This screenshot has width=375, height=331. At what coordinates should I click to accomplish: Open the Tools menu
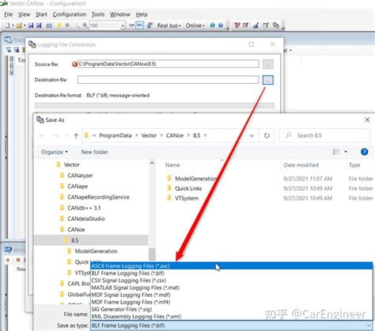coord(98,14)
